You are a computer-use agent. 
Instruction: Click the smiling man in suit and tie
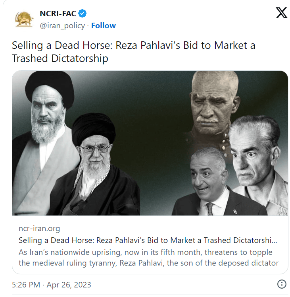tap(210, 182)
